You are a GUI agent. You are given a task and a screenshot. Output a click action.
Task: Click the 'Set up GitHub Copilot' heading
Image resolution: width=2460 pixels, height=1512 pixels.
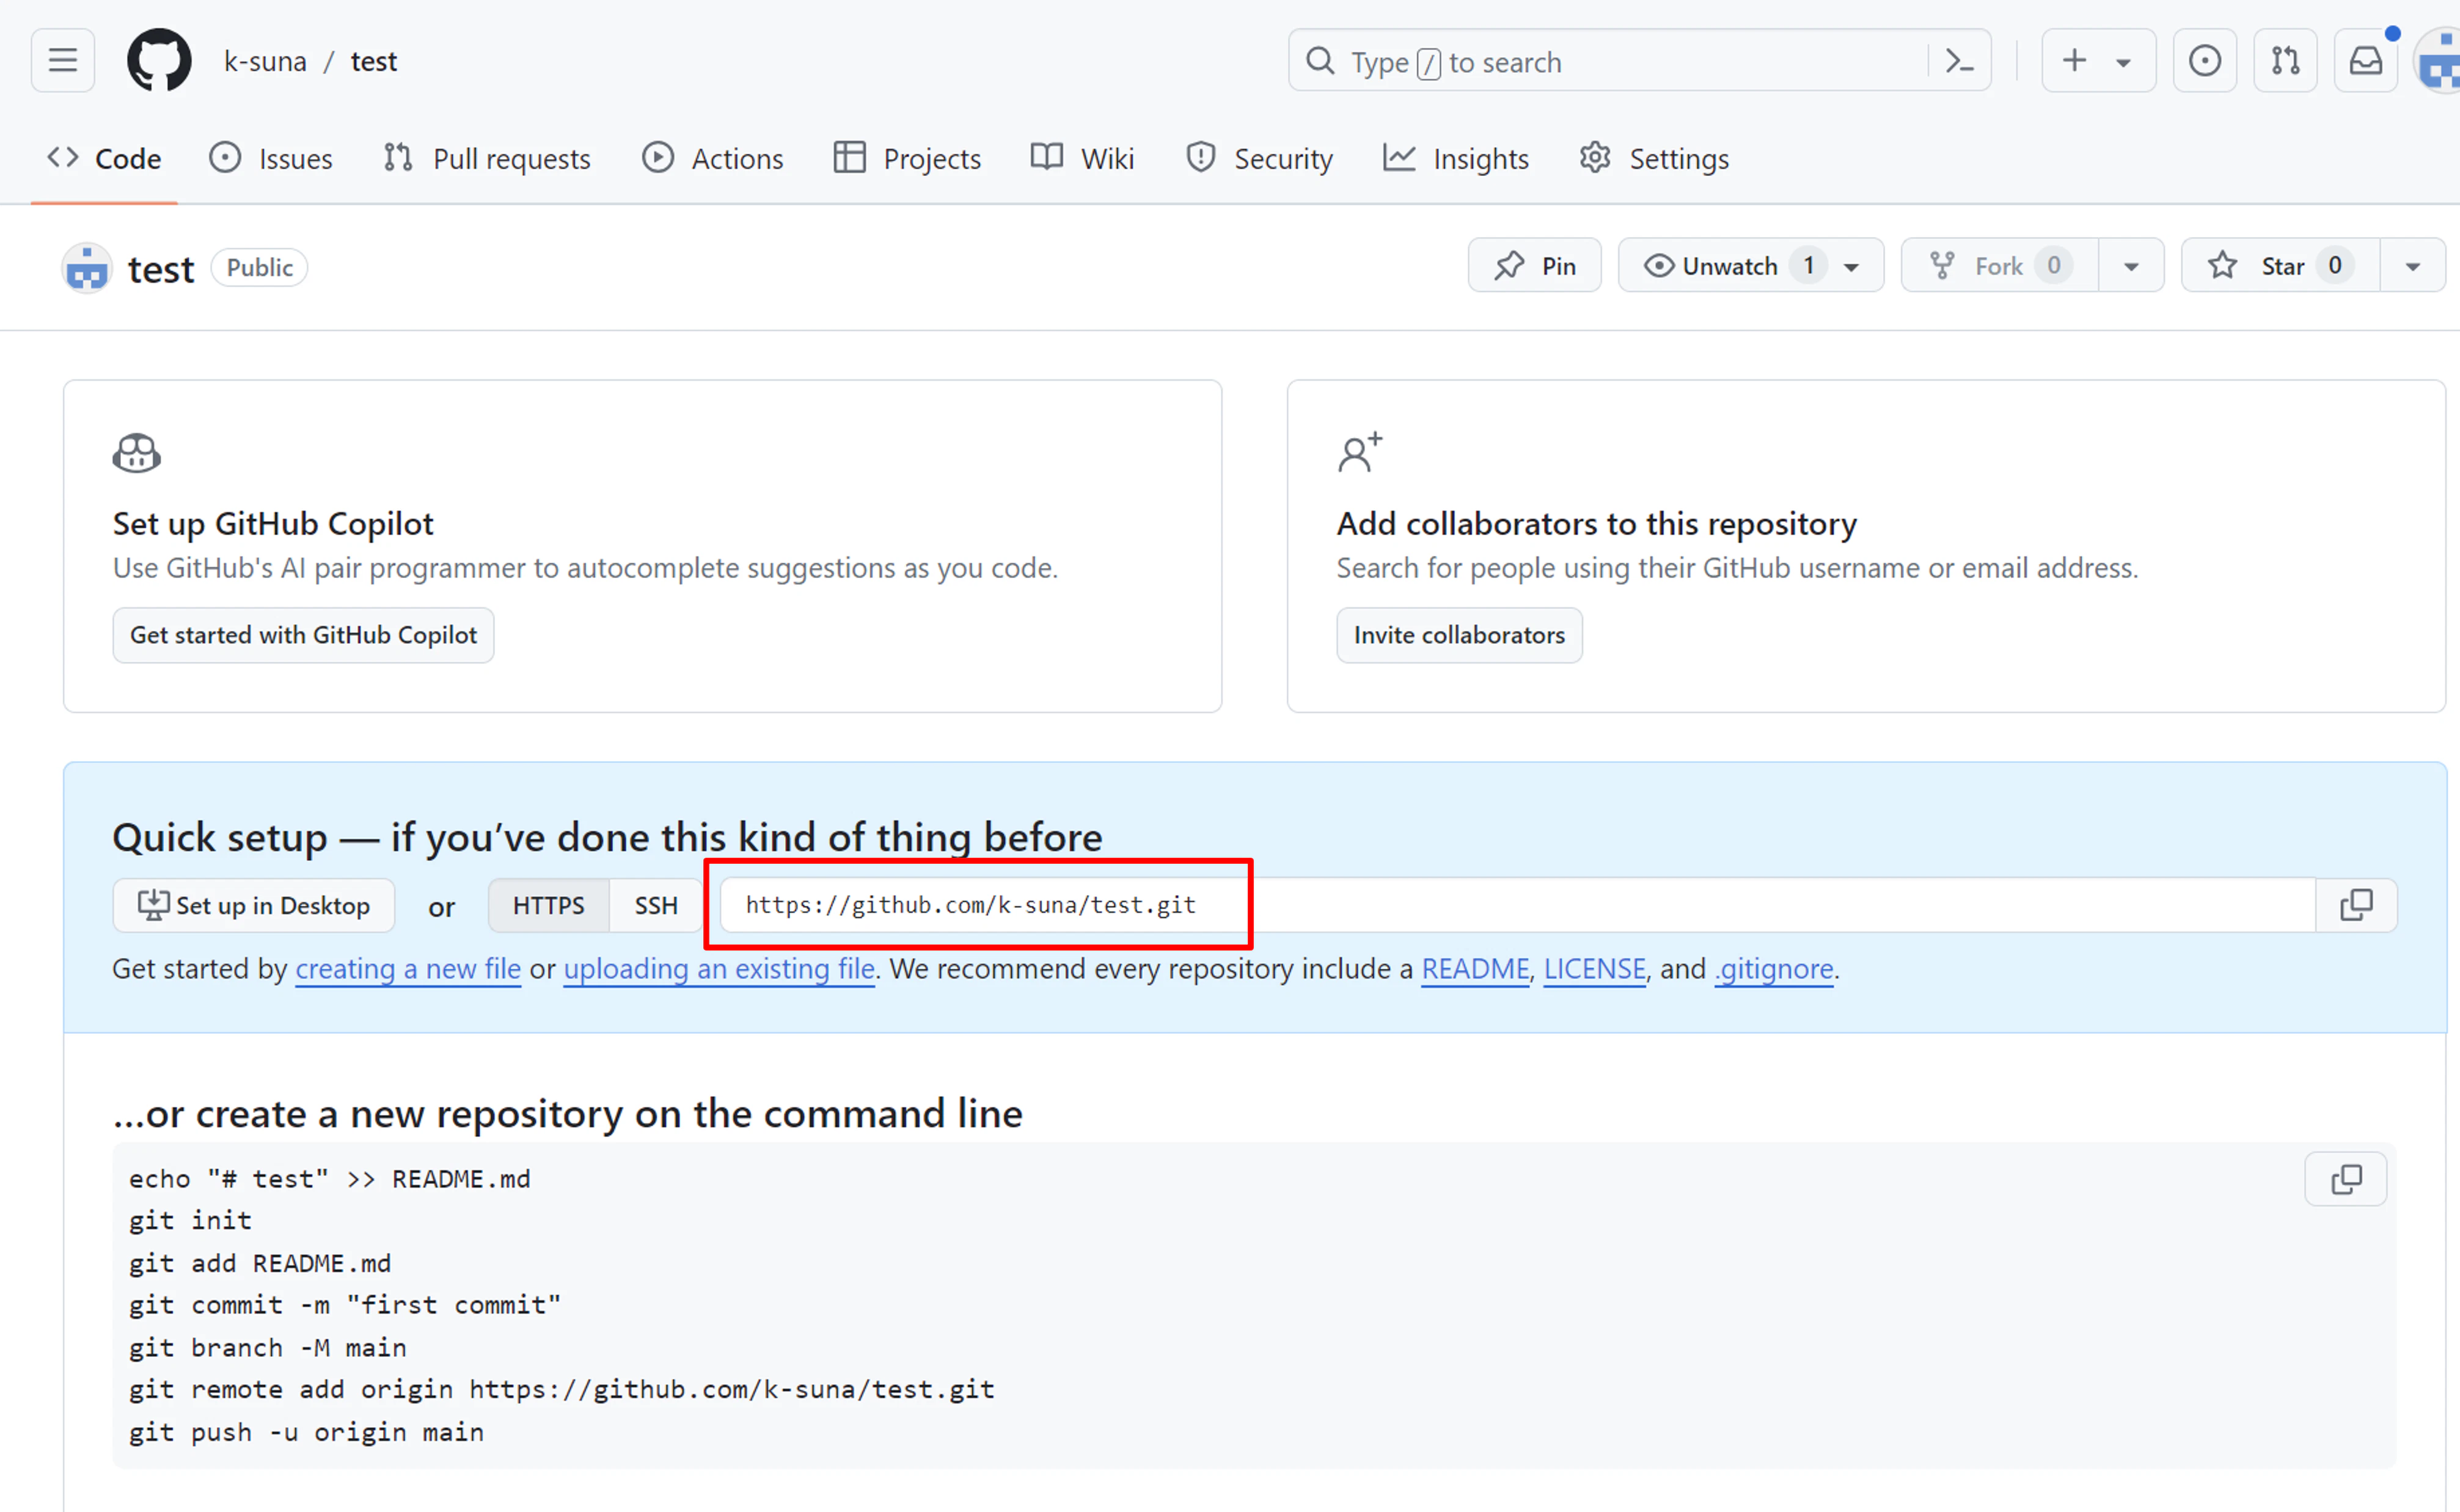tap(273, 523)
